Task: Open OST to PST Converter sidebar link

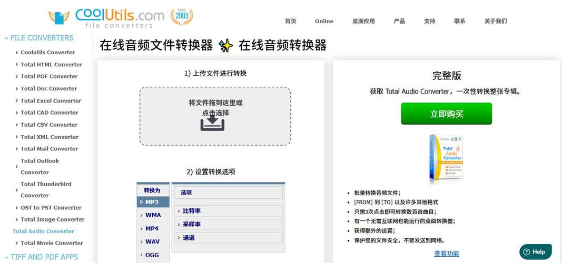Action: pos(51,208)
